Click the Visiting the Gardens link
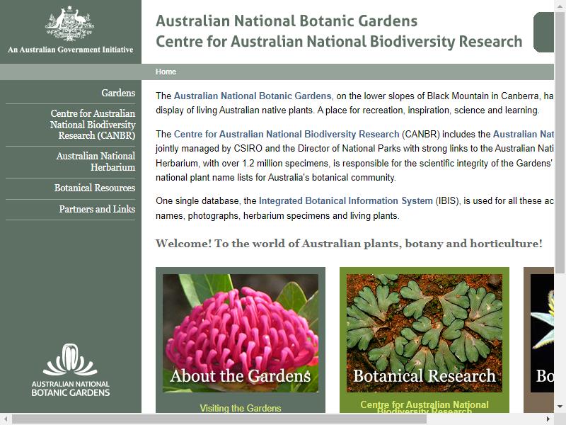Screen dimensions: 566x425 tap(241, 408)
